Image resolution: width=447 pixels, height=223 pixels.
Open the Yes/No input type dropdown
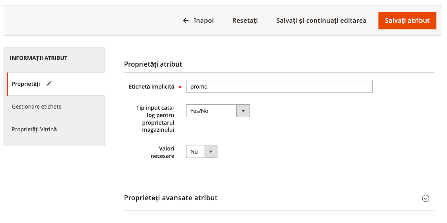(218, 111)
